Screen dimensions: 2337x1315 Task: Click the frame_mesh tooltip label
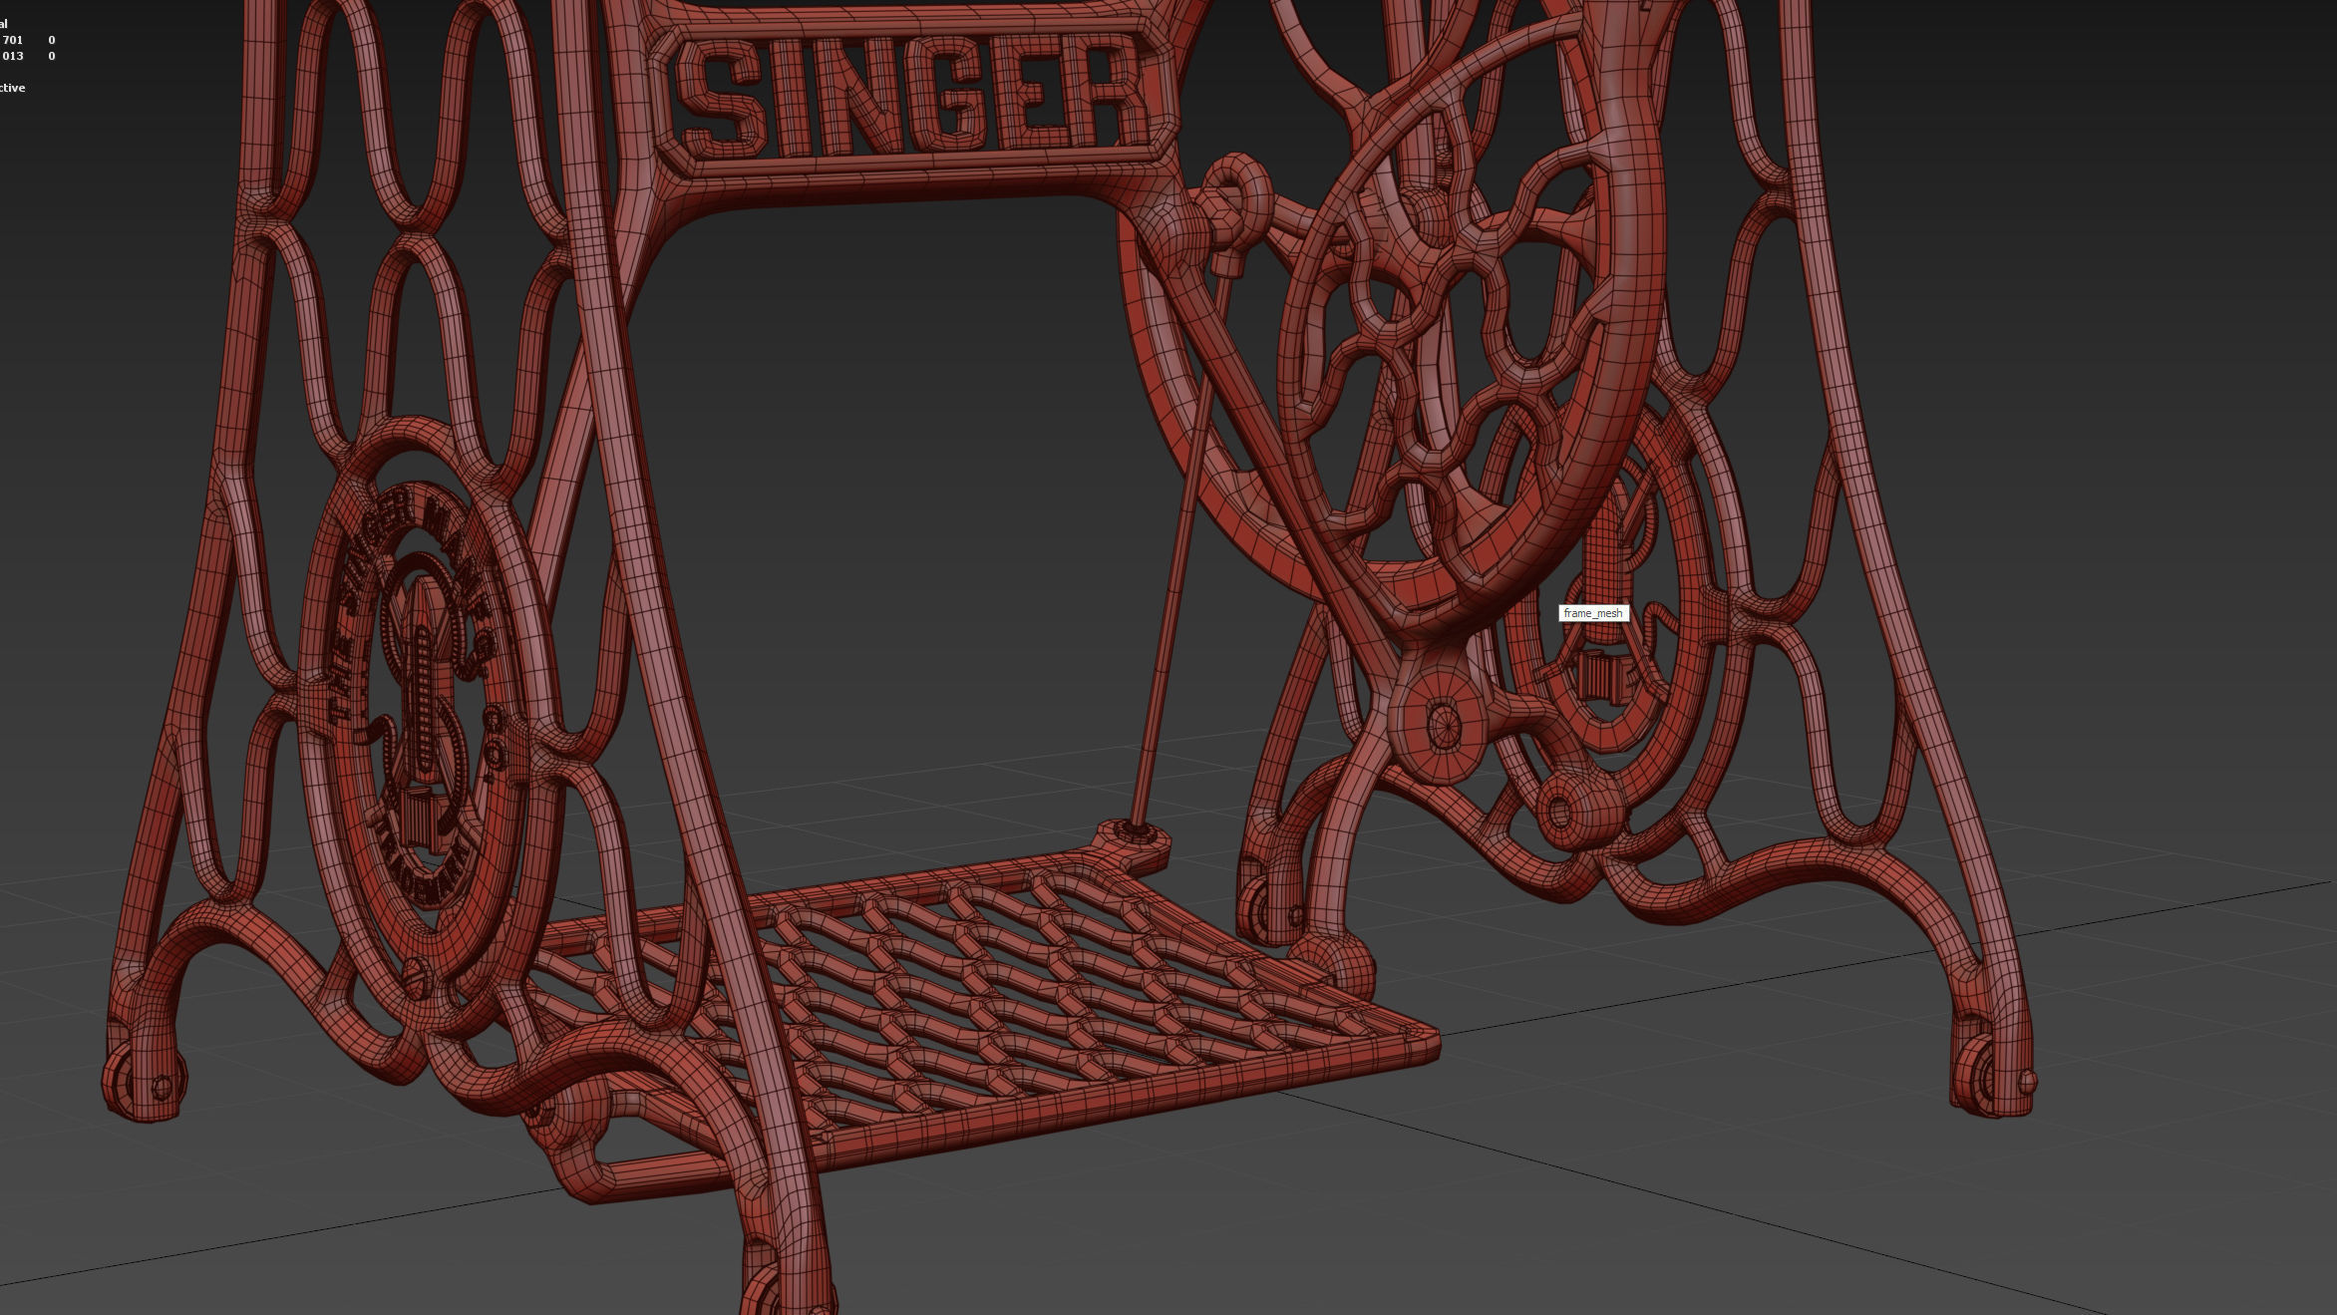1593,613
